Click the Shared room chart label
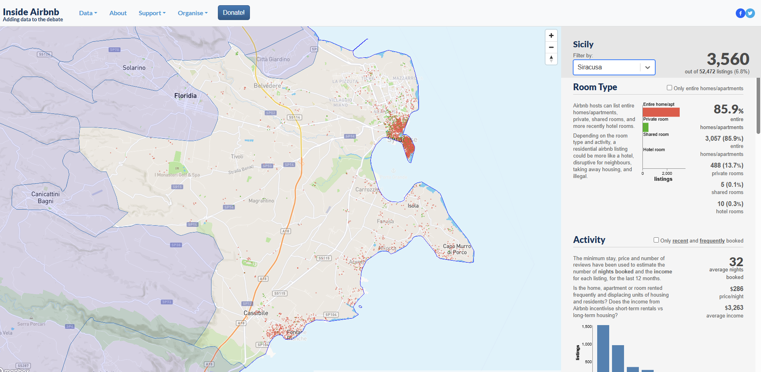The width and height of the screenshot is (761, 372). (x=656, y=135)
